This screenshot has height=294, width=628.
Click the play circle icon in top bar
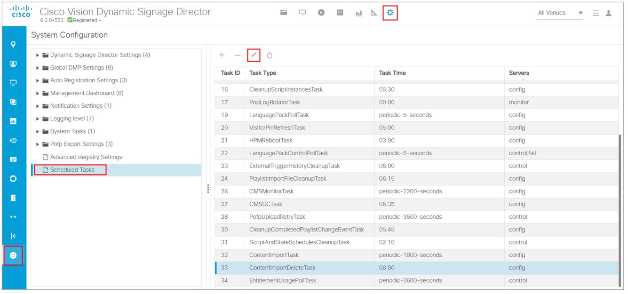coord(321,13)
